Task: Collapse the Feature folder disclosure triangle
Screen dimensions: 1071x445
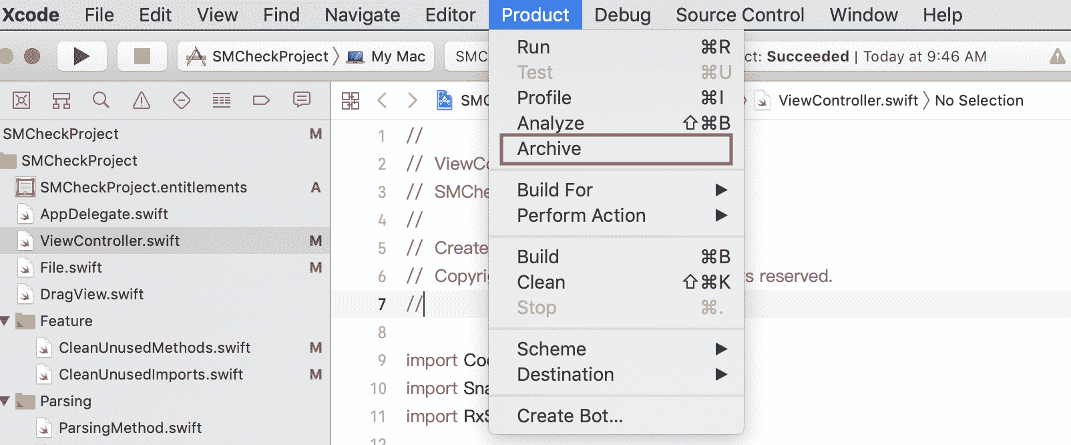Action: pyautogui.click(x=5, y=321)
